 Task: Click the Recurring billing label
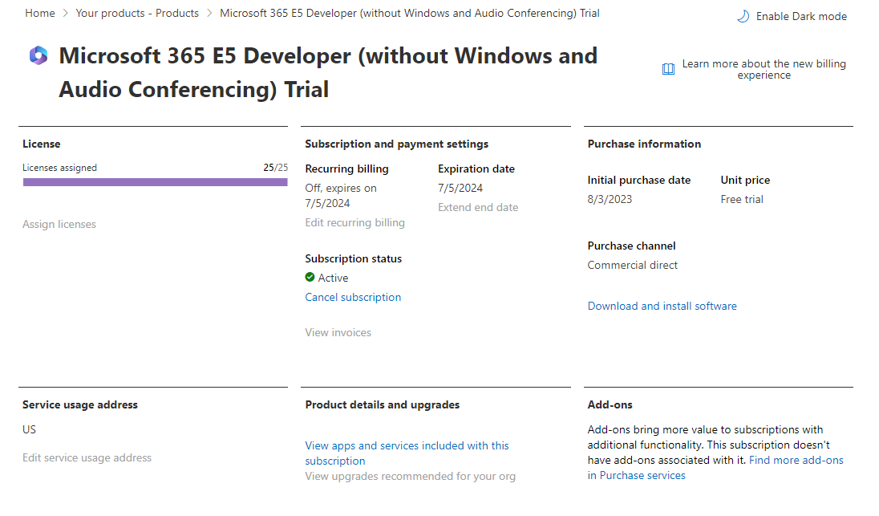pos(347,169)
